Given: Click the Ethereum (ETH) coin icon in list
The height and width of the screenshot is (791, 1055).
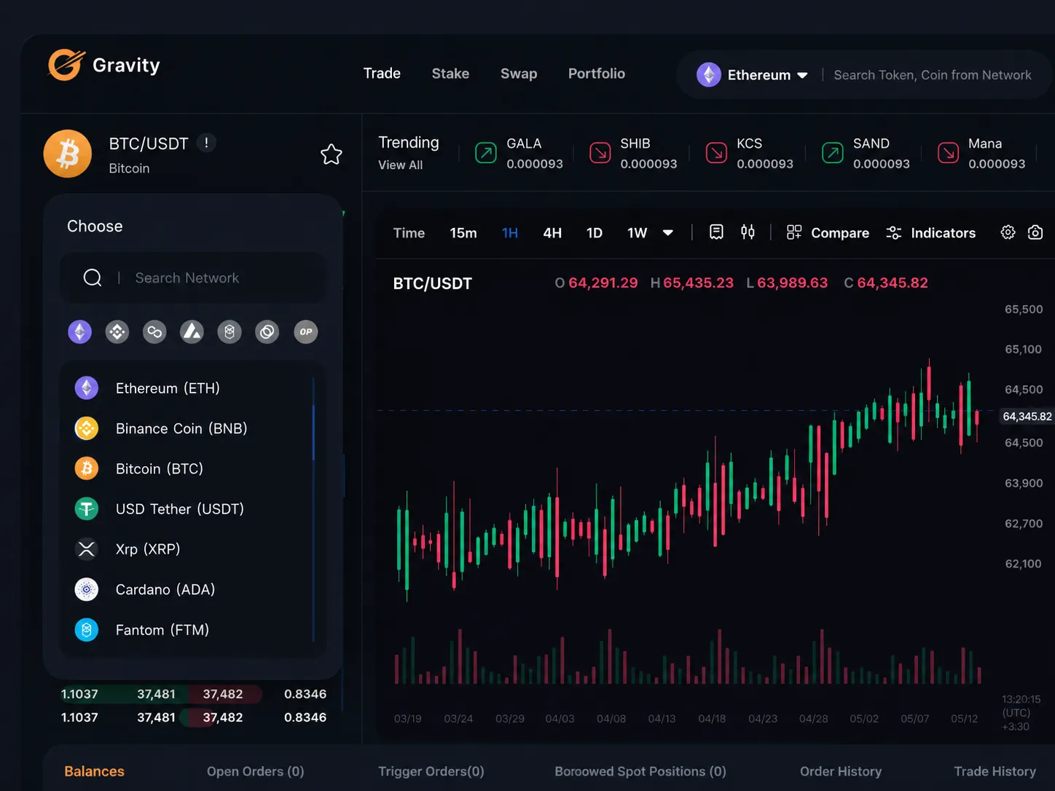Looking at the screenshot, I should coord(87,388).
